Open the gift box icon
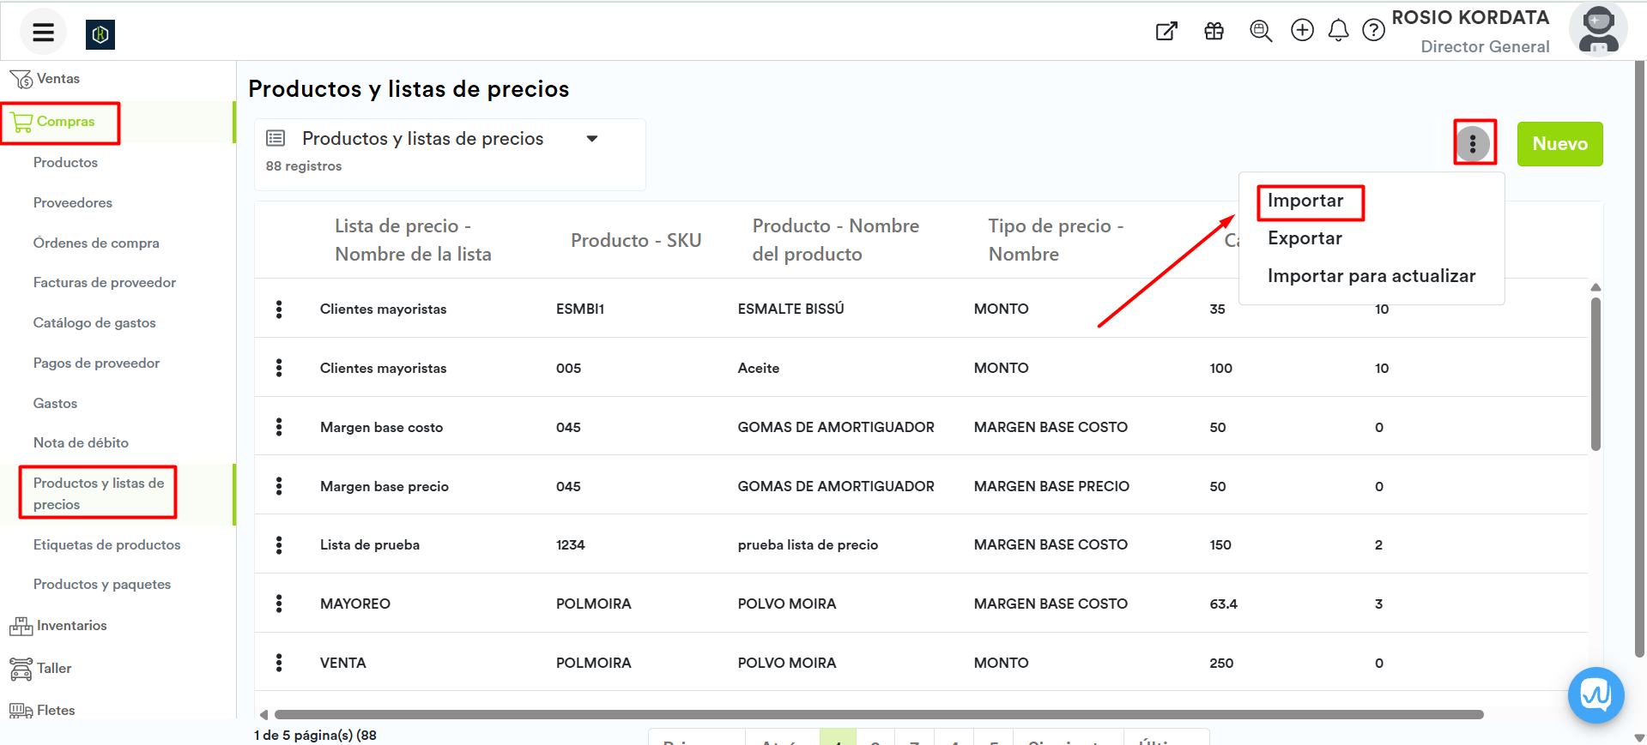The image size is (1647, 745). pyautogui.click(x=1214, y=32)
